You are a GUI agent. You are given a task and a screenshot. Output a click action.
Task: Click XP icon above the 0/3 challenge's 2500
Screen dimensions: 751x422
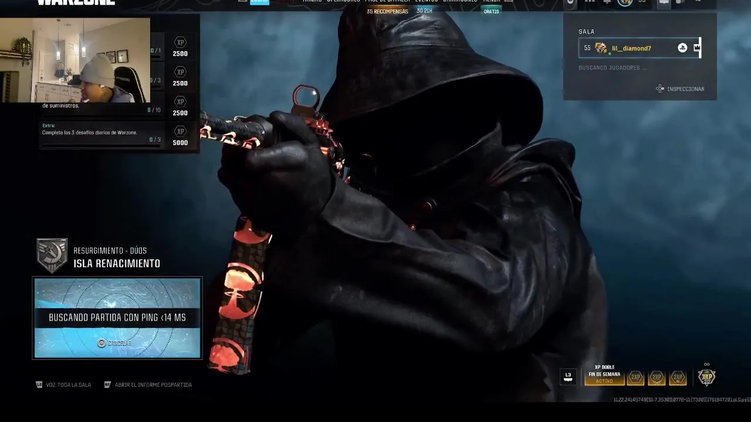pos(181,72)
